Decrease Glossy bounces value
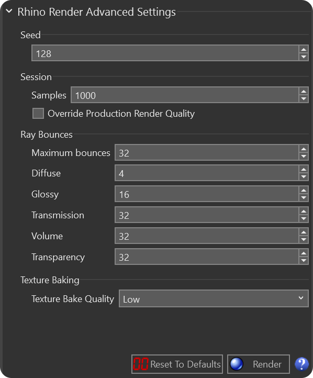Screen dimensions: 313x378 pos(304,198)
